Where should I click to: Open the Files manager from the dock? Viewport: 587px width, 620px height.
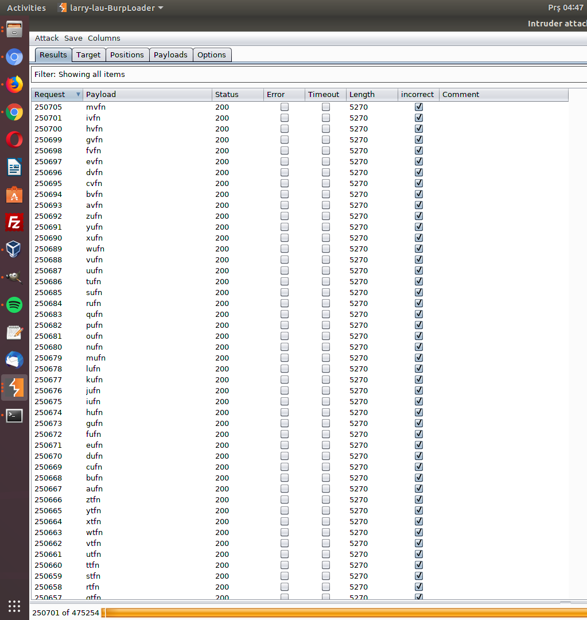pyautogui.click(x=14, y=30)
